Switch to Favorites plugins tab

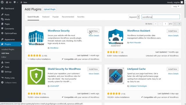[x=81, y=17]
